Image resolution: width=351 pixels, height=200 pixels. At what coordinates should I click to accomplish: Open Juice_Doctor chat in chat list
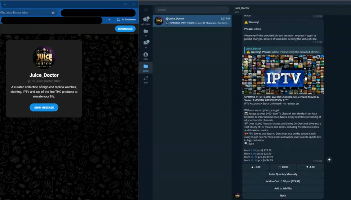pos(192,21)
